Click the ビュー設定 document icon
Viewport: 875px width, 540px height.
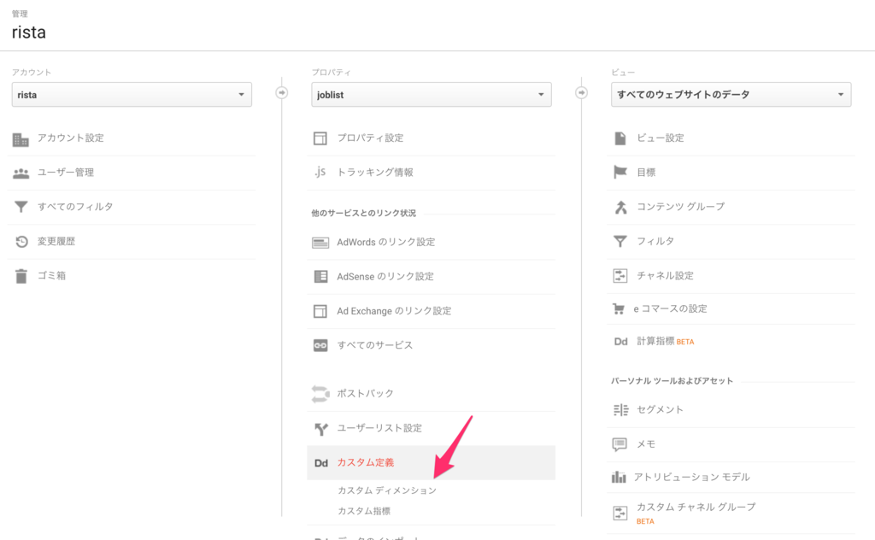(620, 138)
